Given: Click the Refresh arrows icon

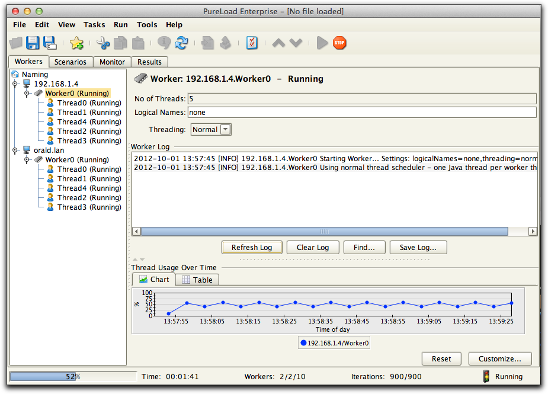Looking at the screenshot, I should [x=181, y=43].
